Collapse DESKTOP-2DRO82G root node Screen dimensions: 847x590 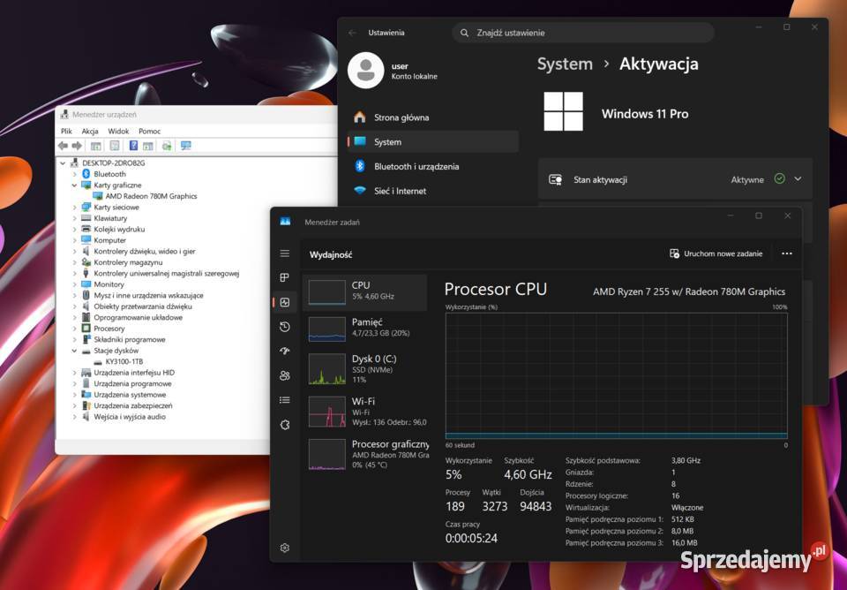pos(63,163)
